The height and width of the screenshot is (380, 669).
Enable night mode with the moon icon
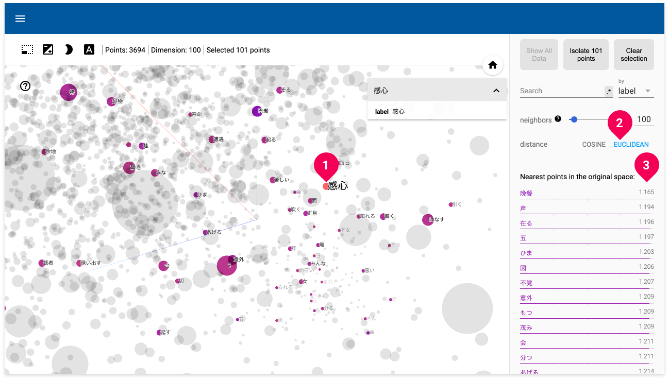69,50
